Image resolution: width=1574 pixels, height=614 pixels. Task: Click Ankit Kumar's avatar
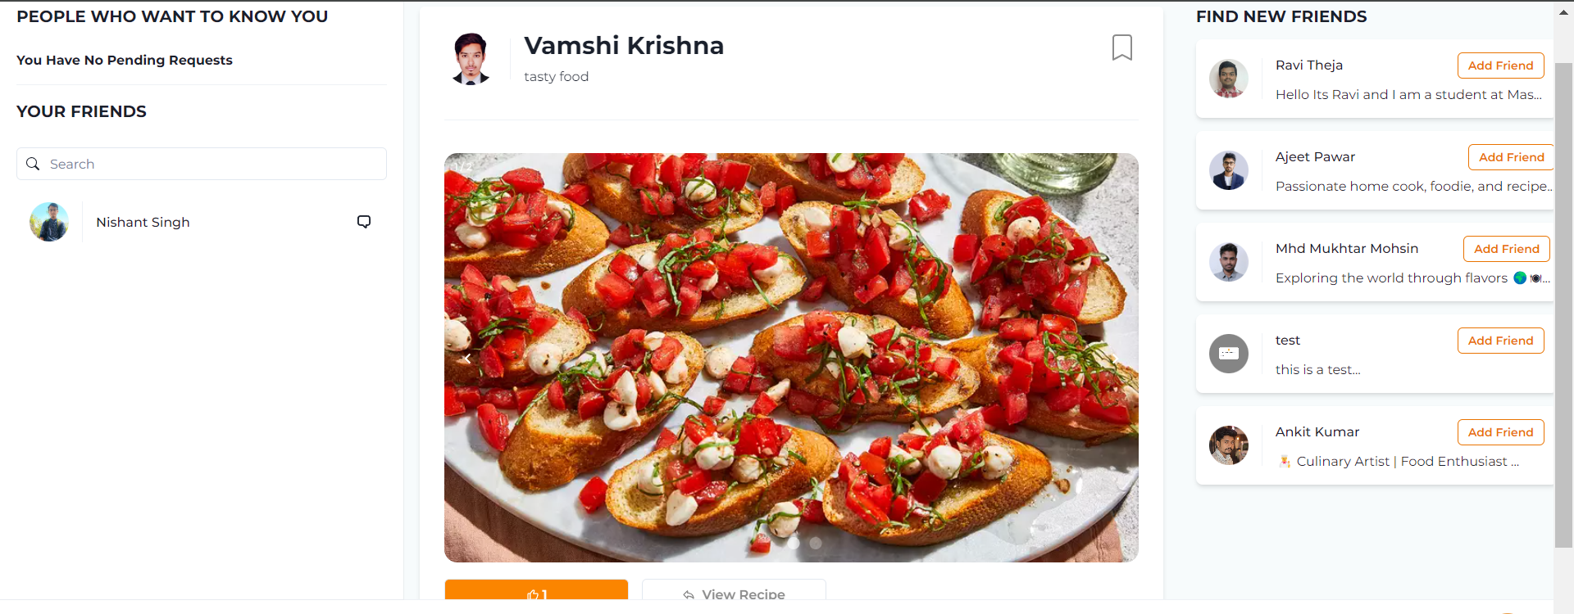1228,445
